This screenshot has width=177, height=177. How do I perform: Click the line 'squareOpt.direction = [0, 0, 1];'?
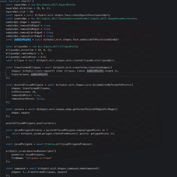click(x=28, y=8)
